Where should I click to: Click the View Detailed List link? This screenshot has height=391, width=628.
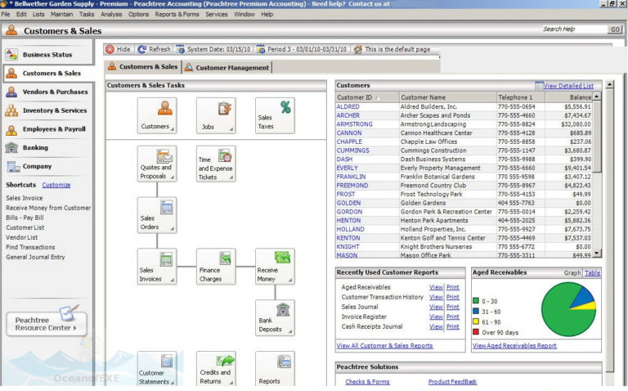point(568,86)
